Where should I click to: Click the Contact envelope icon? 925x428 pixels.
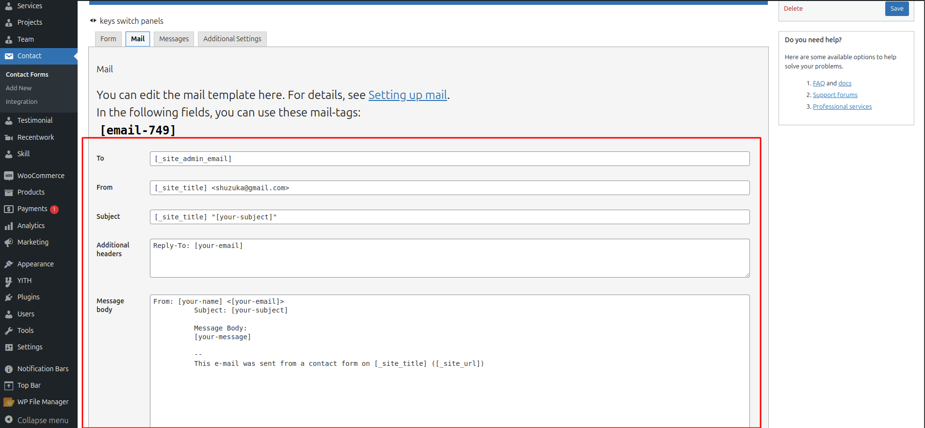[x=9, y=56]
